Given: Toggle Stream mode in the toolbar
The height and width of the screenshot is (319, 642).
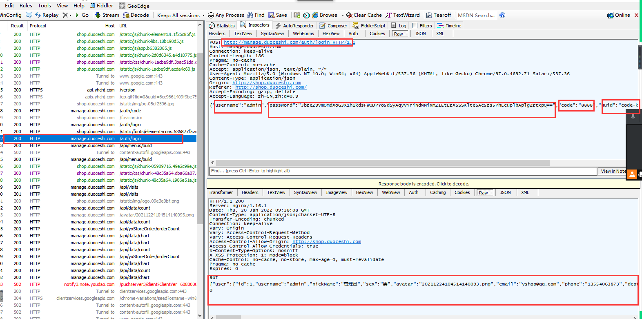Looking at the screenshot, I should (x=107, y=15).
